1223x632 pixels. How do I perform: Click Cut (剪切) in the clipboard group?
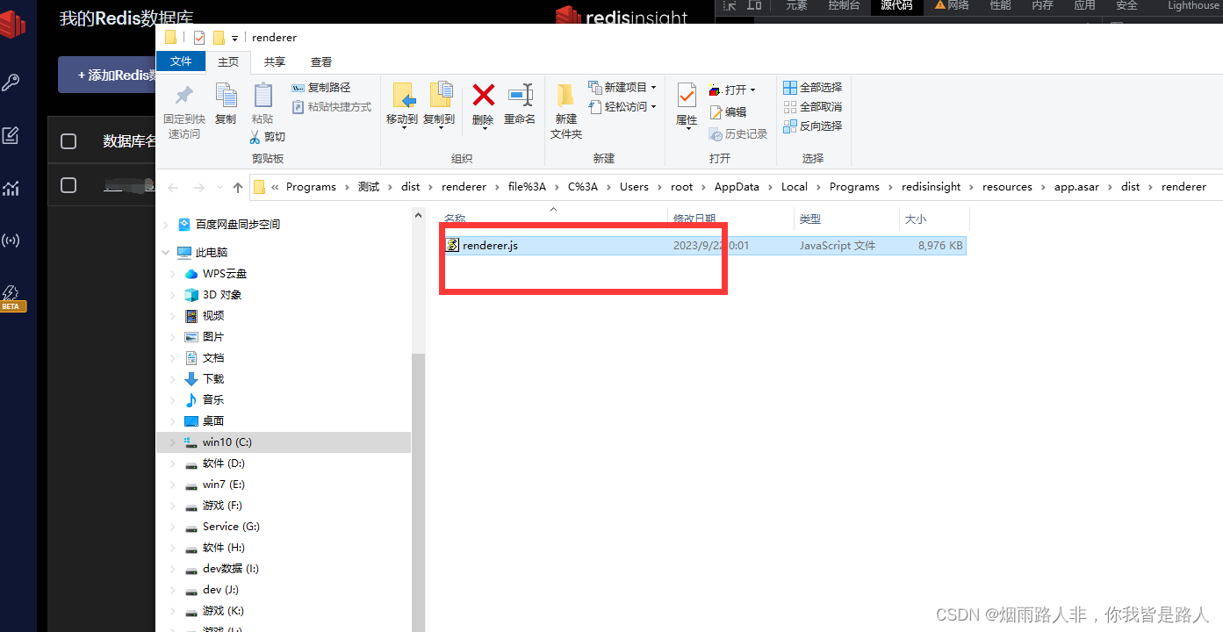(x=268, y=137)
